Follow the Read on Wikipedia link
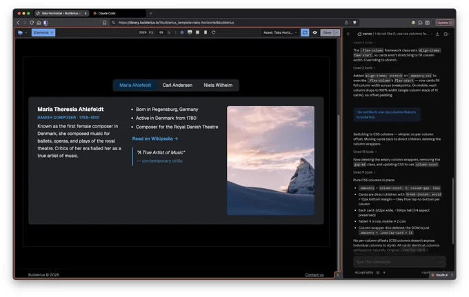The width and height of the screenshot is (469, 297). coord(155,139)
